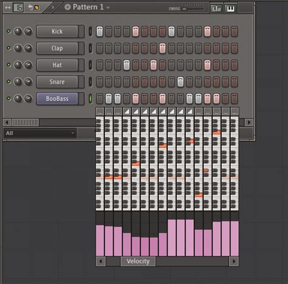Viewport: 288px width, 284px height.
Task: Click the plus icon beside Pattern 1
Action: [67, 7]
